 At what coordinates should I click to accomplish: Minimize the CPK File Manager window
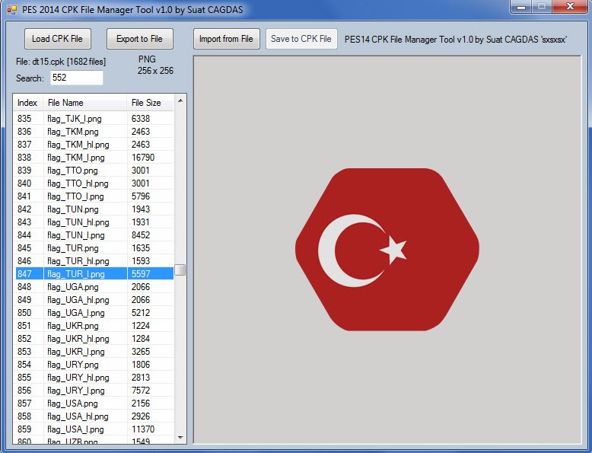[x=522, y=7]
